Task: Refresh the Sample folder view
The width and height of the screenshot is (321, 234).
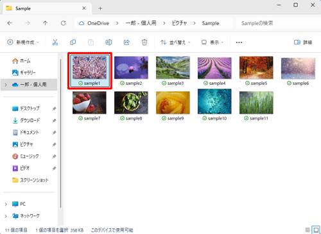Action: click(63, 23)
